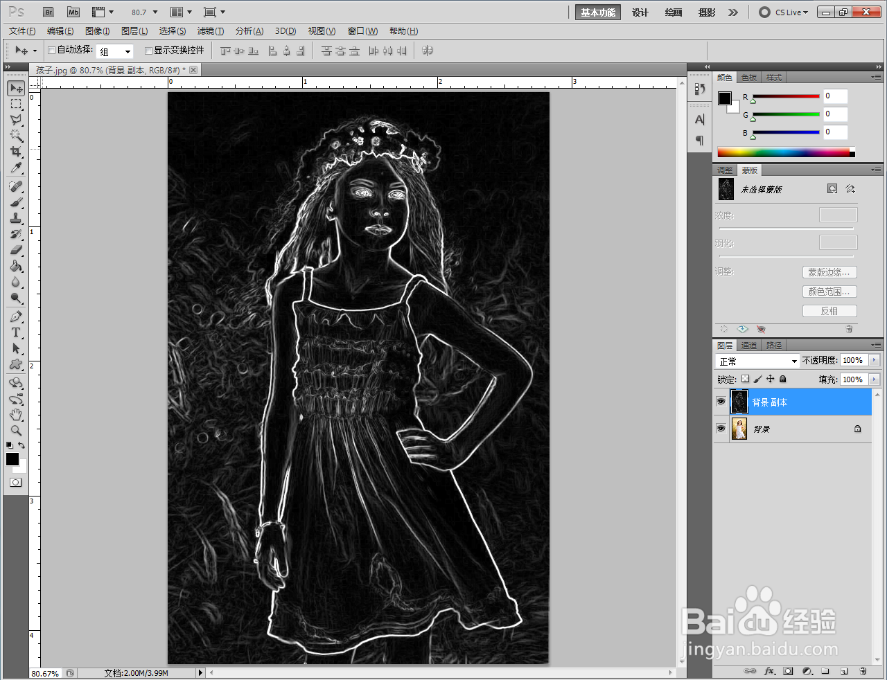The height and width of the screenshot is (680, 887).
Task: Select the History Brush tool
Action: pyautogui.click(x=16, y=235)
